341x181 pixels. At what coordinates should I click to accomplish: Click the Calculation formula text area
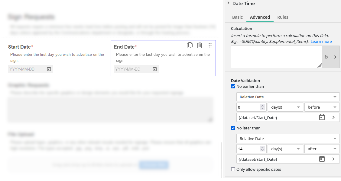pos(276,57)
